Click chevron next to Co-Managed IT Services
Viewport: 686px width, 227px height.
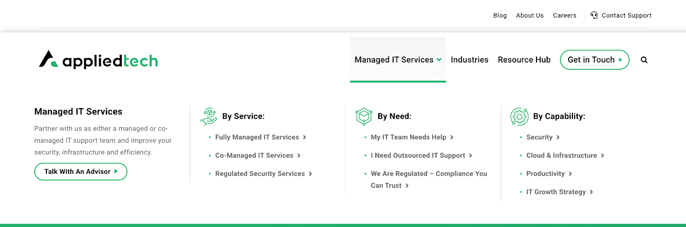[x=299, y=155]
